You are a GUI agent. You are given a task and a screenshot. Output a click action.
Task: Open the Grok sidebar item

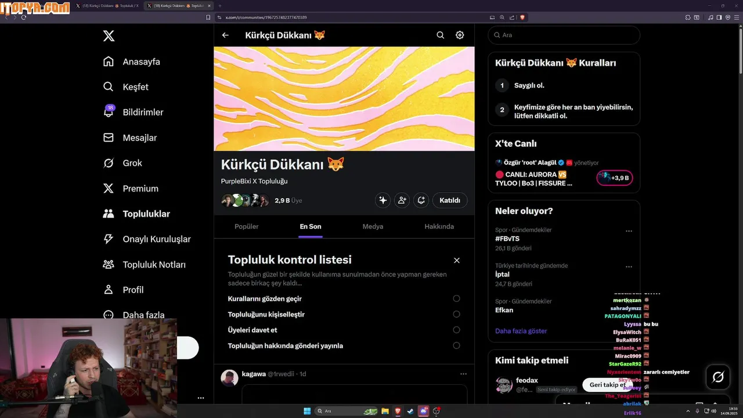(122, 163)
